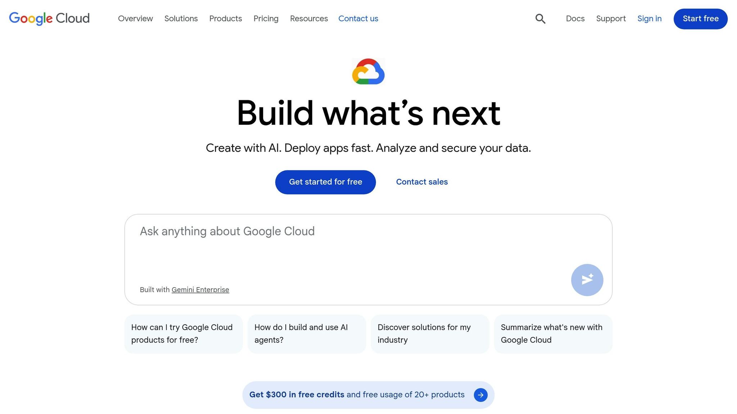Open the Products menu

pyautogui.click(x=225, y=19)
